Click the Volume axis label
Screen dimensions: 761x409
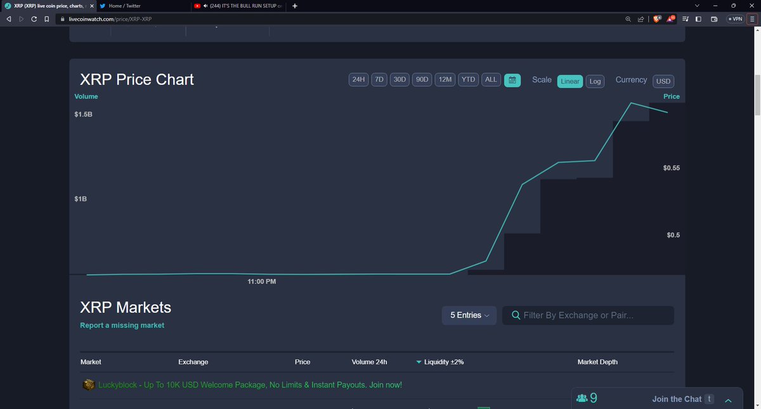tap(86, 96)
